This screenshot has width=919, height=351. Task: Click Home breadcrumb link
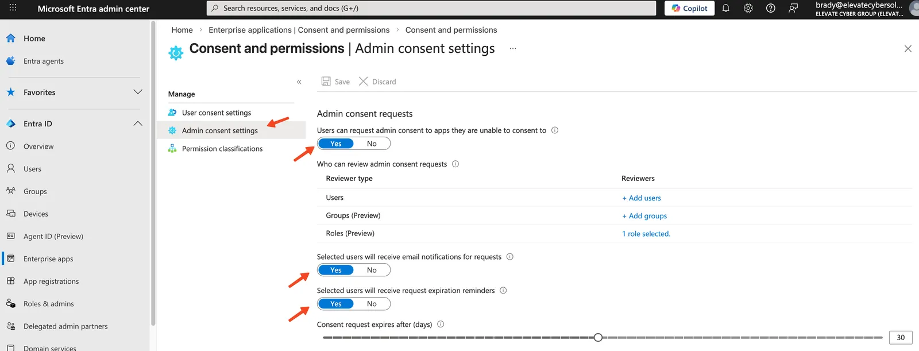coord(182,30)
